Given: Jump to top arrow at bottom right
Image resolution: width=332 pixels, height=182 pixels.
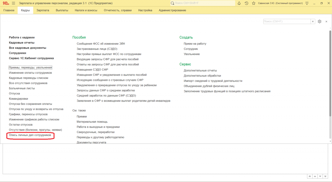Looking at the screenshot, I should click(310, 176).
